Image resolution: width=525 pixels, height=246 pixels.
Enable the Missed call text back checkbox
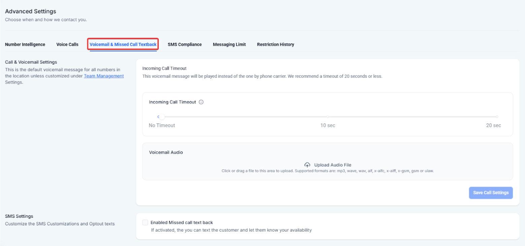click(145, 222)
